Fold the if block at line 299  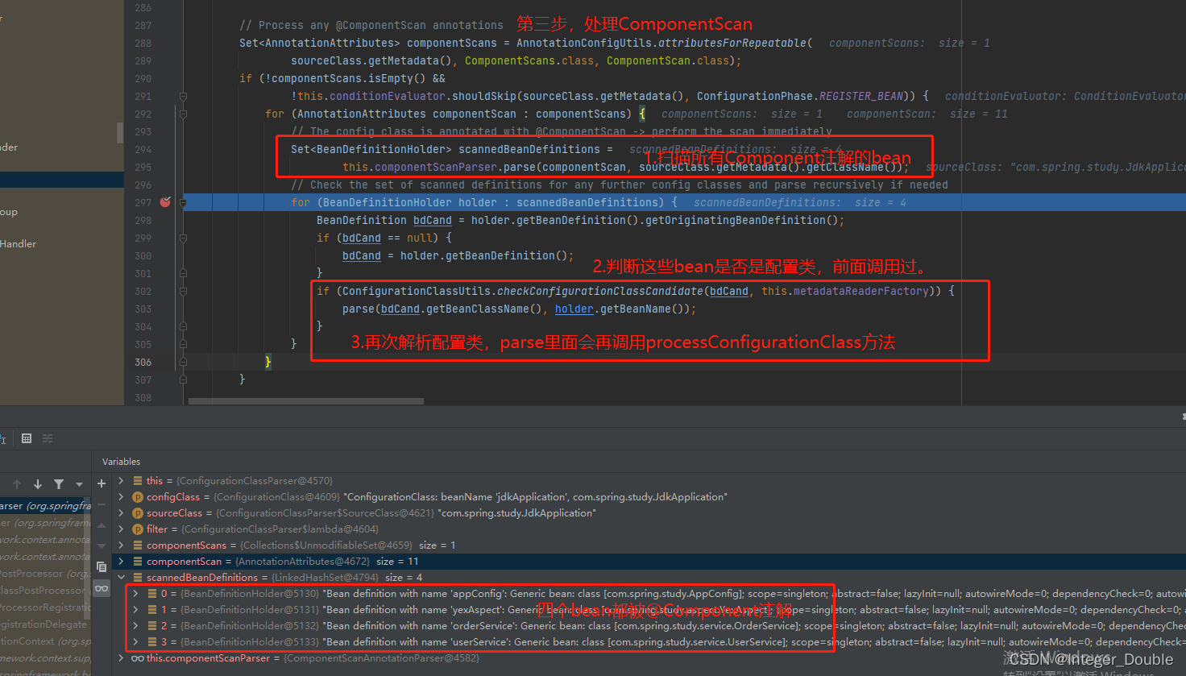point(183,238)
